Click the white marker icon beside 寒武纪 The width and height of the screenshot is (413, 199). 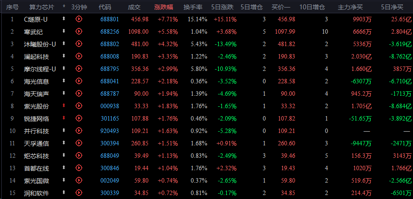pos(64,31)
